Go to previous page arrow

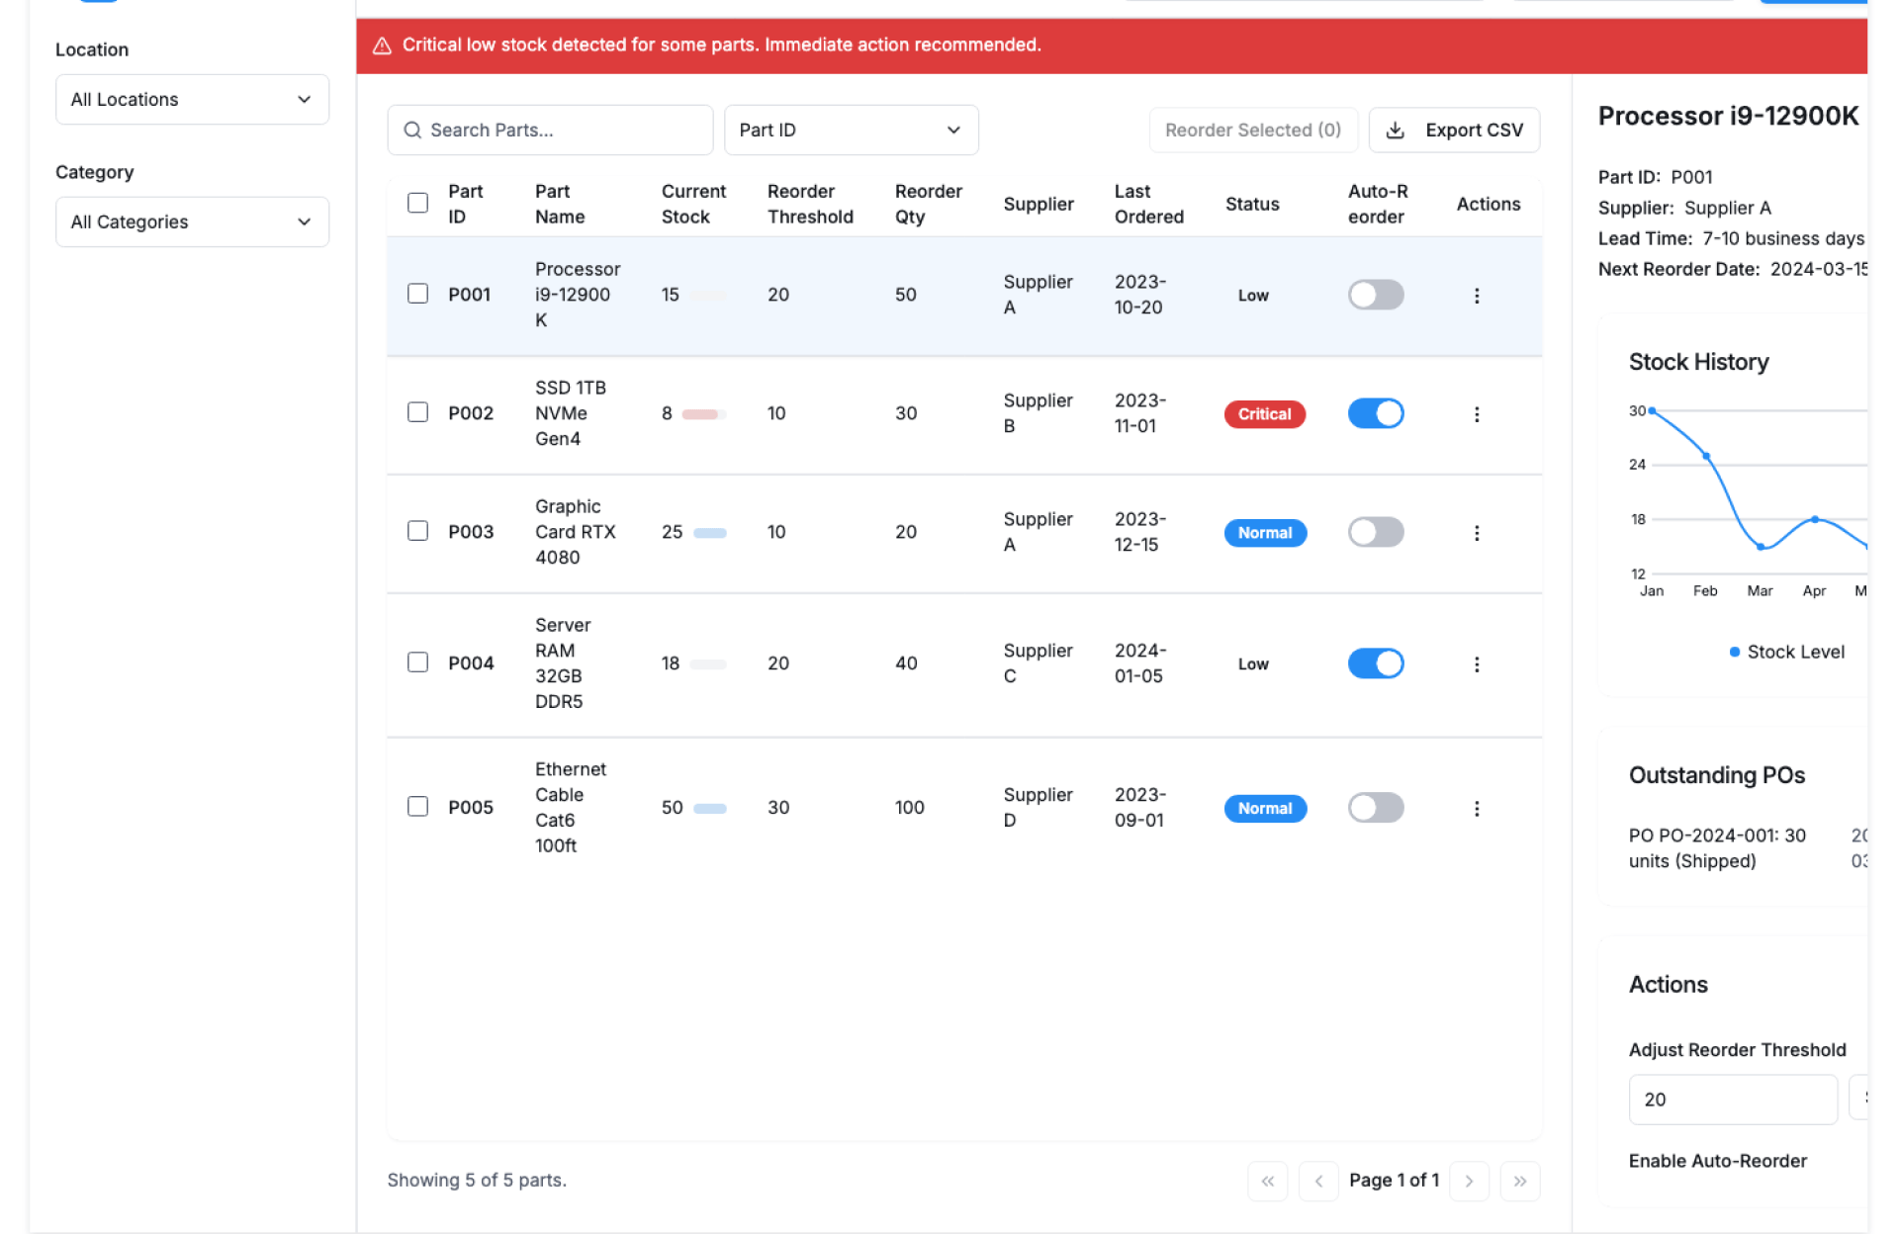tap(1317, 1181)
